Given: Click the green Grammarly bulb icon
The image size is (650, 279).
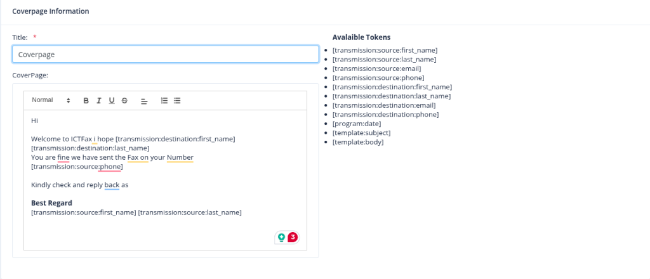Looking at the screenshot, I should (x=281, y=238).
